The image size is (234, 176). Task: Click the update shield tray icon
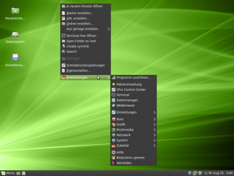point(200,173)
